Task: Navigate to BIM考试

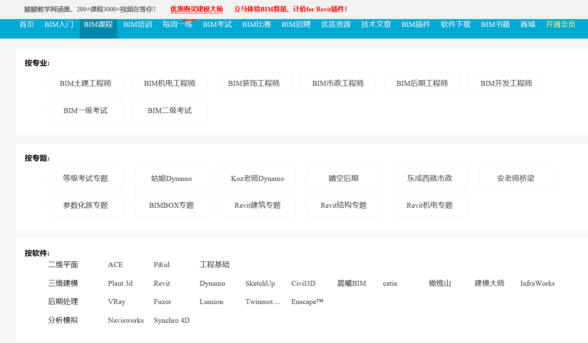Action: [218, 24]
